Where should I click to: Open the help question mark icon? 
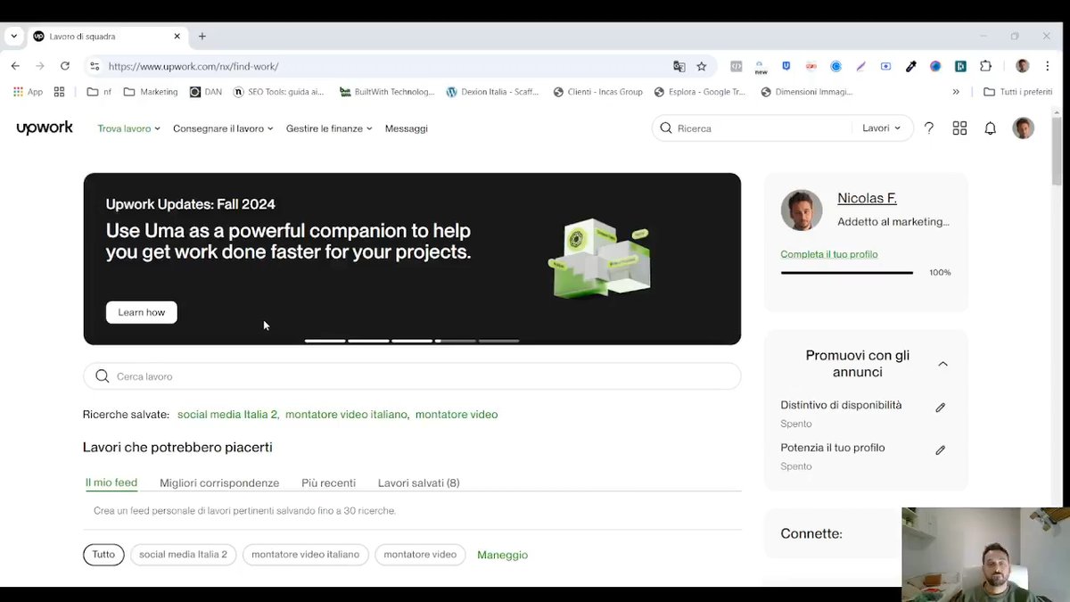point(929,128)
